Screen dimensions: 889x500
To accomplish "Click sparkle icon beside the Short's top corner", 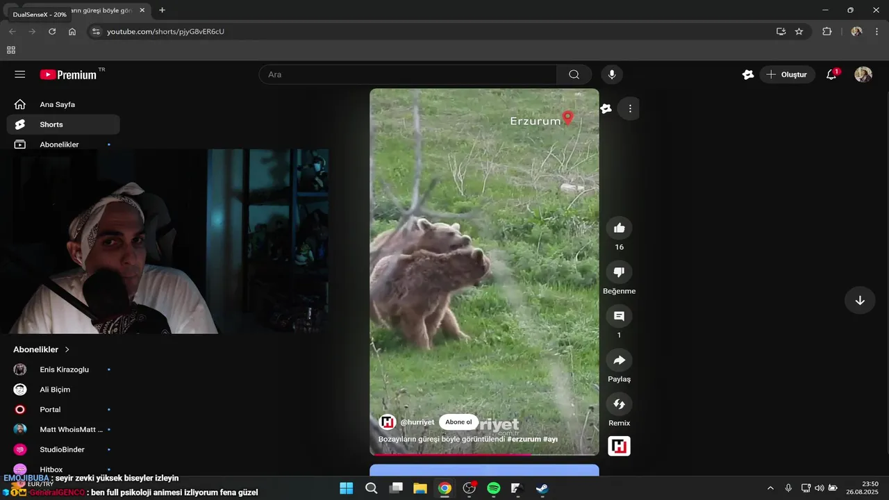I will [606, 108].
